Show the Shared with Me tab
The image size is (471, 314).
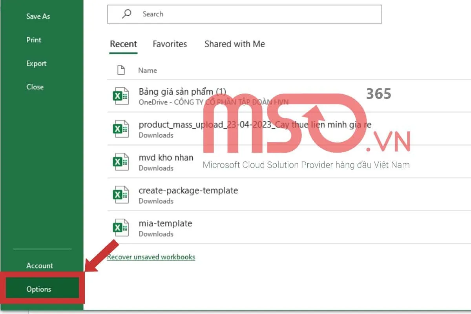click(234, 44)
